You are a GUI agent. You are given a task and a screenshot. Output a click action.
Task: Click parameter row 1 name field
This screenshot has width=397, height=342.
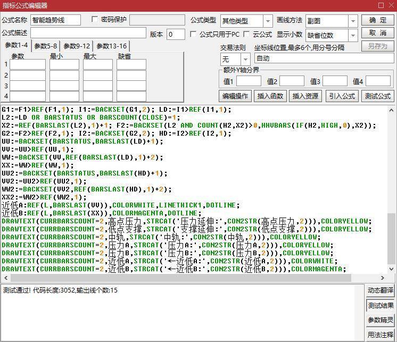28,64
